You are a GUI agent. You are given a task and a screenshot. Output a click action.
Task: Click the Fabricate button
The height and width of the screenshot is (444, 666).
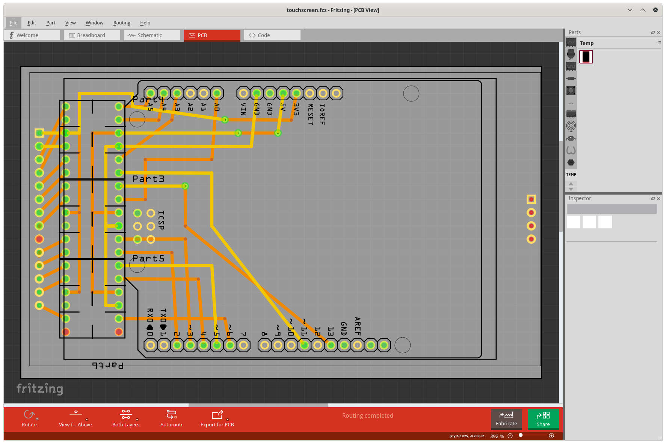506,419
